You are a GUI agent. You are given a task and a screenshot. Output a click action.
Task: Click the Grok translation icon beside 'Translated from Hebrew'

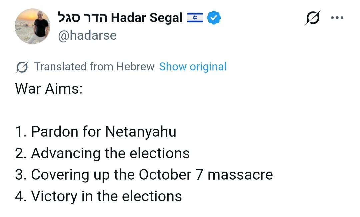pos(22,67)
